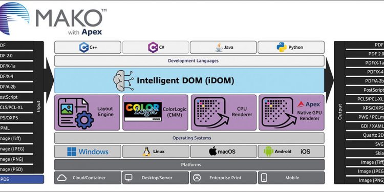The image size is (384, 192).
Task: Select Image (Tiff) in the input list
Action: click(16, 138)
